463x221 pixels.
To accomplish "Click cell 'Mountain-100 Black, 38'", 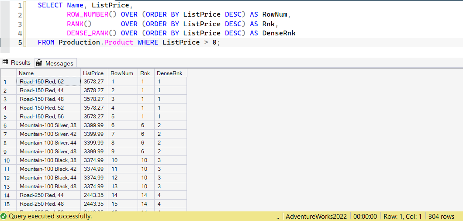I will tap(48, 160).
